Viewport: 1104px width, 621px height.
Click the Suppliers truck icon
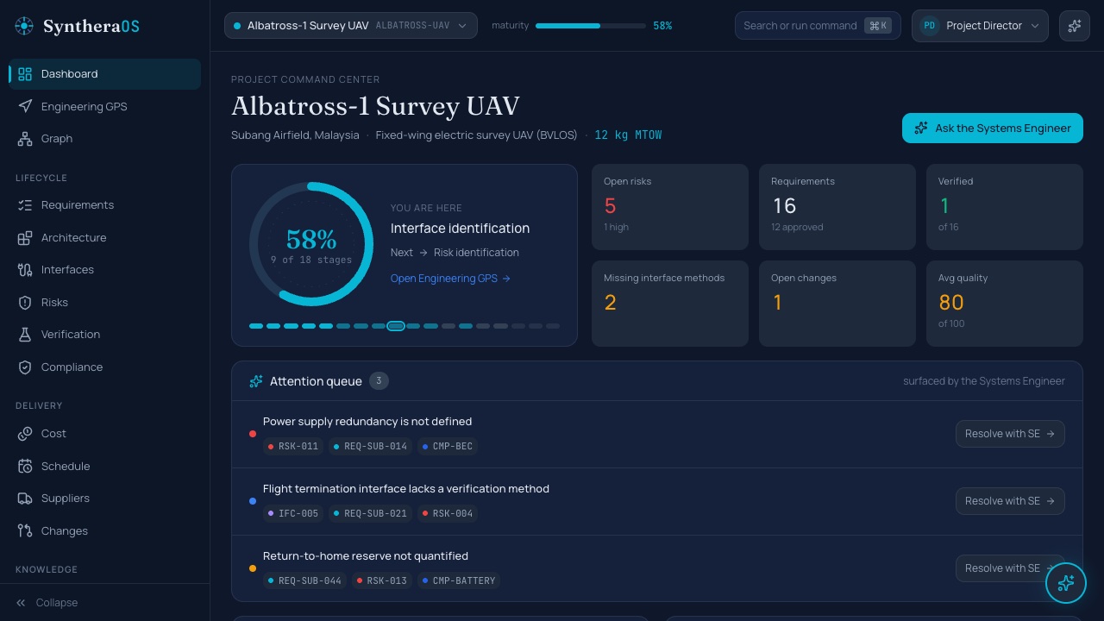point(25,499)
